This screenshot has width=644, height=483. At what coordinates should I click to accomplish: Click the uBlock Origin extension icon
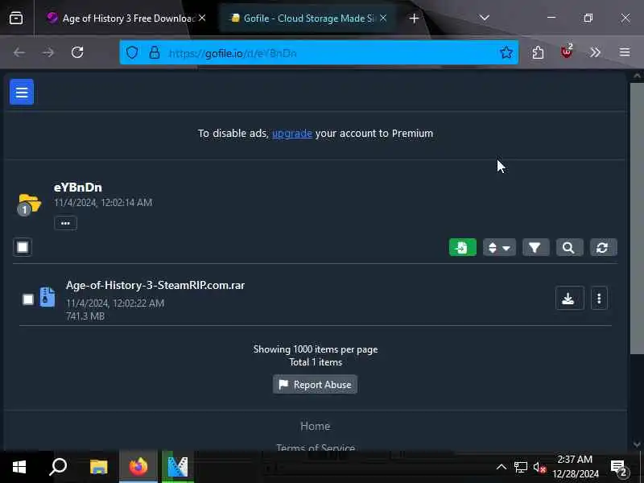[567, 52]
